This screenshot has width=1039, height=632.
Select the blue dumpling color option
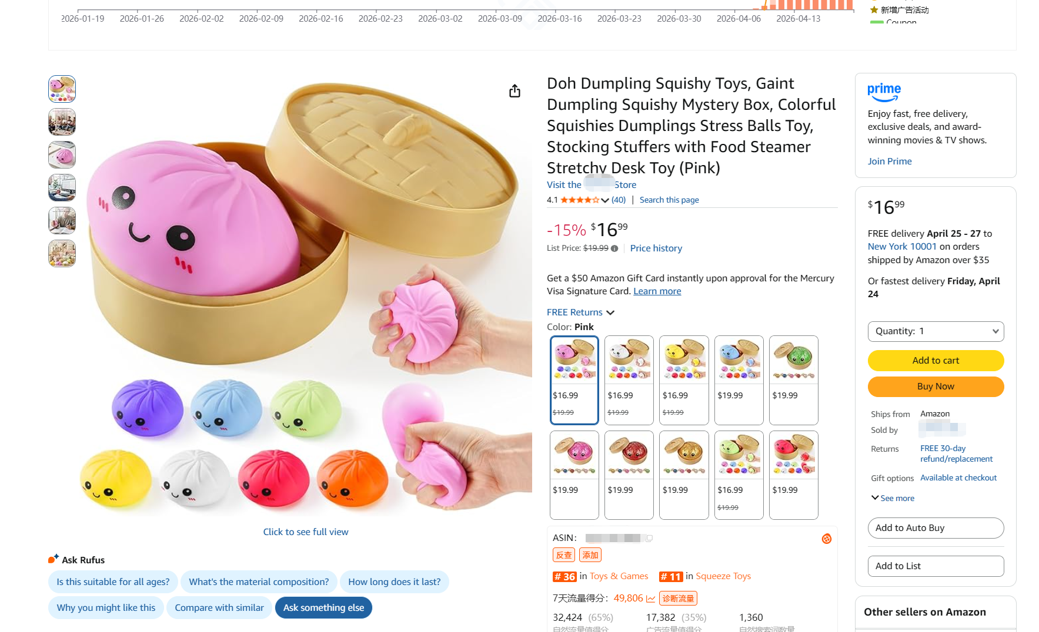point(739,380)
